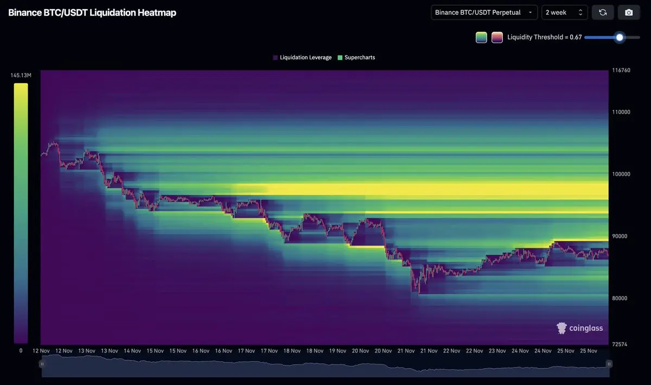Click the refresh chart icon button
Viewport: 651px width, 385px height.
603,12
